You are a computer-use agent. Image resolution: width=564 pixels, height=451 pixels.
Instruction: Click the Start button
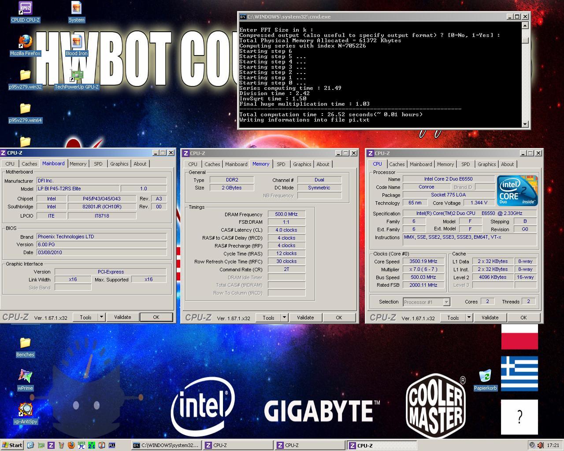12,445
